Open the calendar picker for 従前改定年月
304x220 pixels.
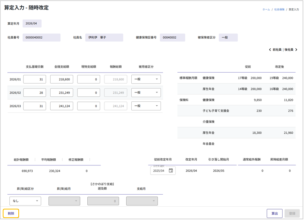(171, 170)
